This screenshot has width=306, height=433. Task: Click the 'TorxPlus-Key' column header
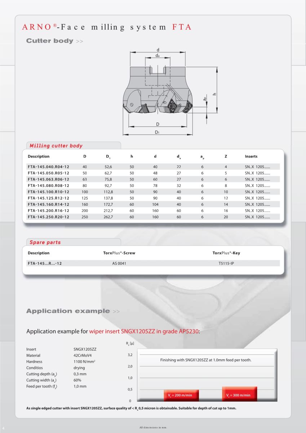pyautogui.click(x=226, y=253)
